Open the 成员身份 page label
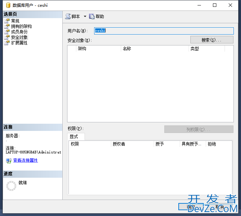The width and height of the screenshot is (241, 216). tap(20, 32)
